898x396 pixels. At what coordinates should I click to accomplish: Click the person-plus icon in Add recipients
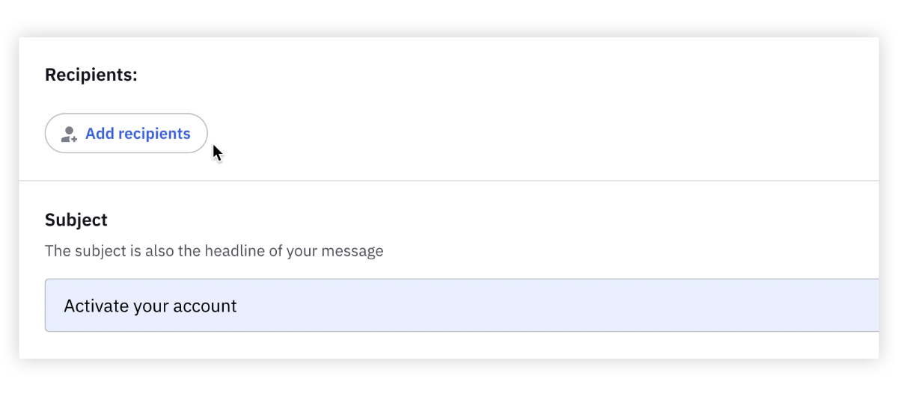point(69,134)
